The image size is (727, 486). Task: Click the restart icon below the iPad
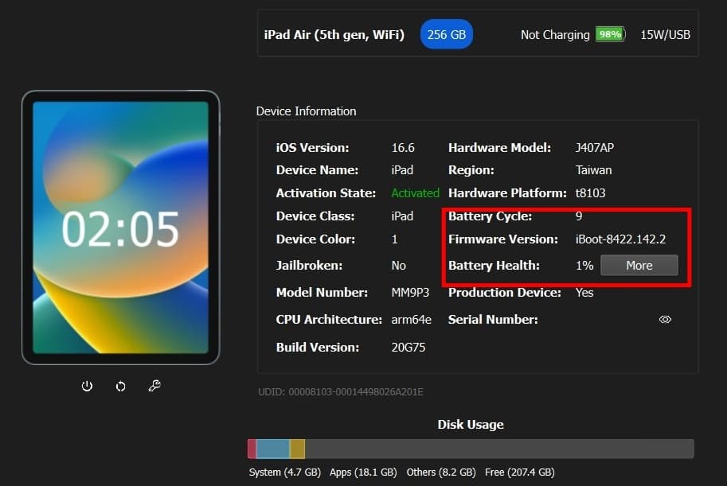click(120, 386)
